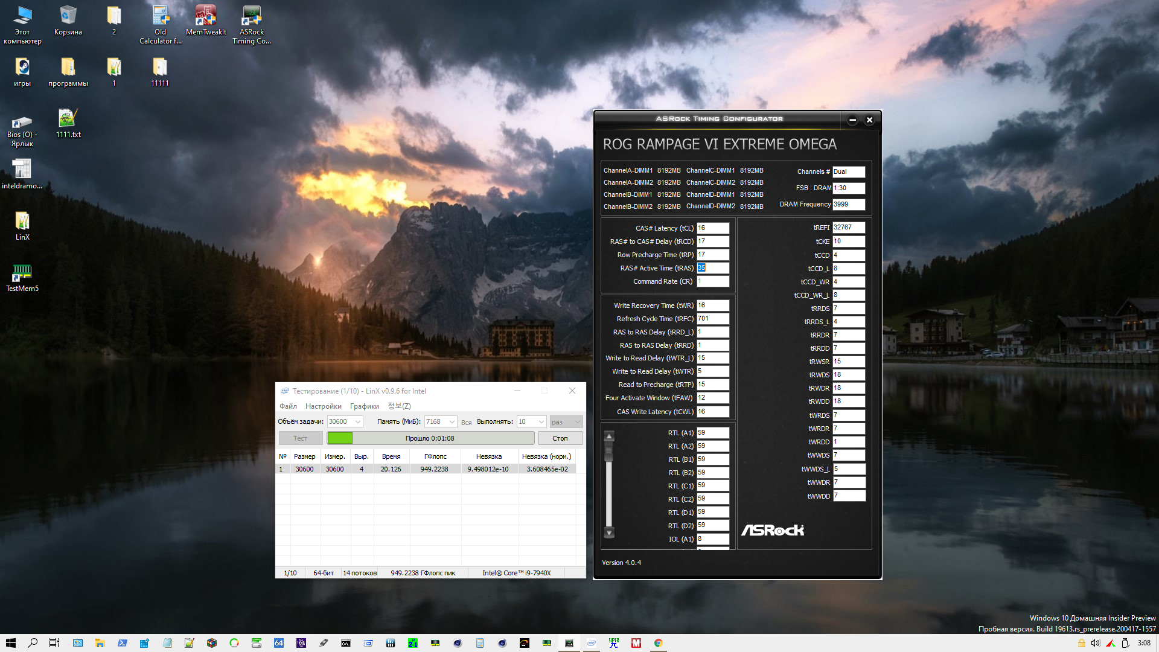The image size is (1159, 652).
Task: Open MemTweakIt desktop shortcut
Action: (x=206, y=18)
